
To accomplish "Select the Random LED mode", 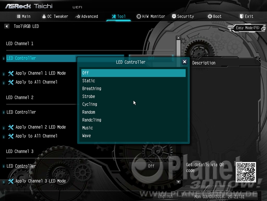I will 133,112.
